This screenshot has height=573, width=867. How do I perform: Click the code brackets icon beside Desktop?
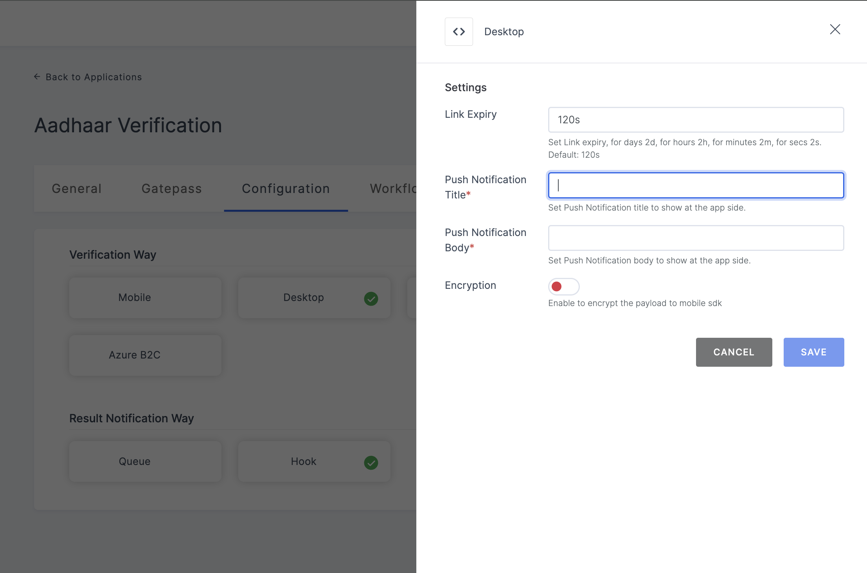coord(459,32)
